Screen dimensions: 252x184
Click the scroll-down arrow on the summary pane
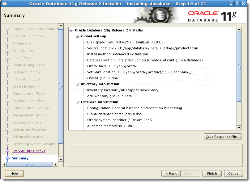tap(238, 128)
